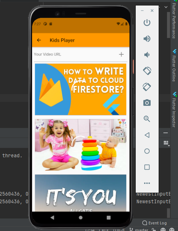
Task: Open the Event Log panel
Action: pos(154,223)
